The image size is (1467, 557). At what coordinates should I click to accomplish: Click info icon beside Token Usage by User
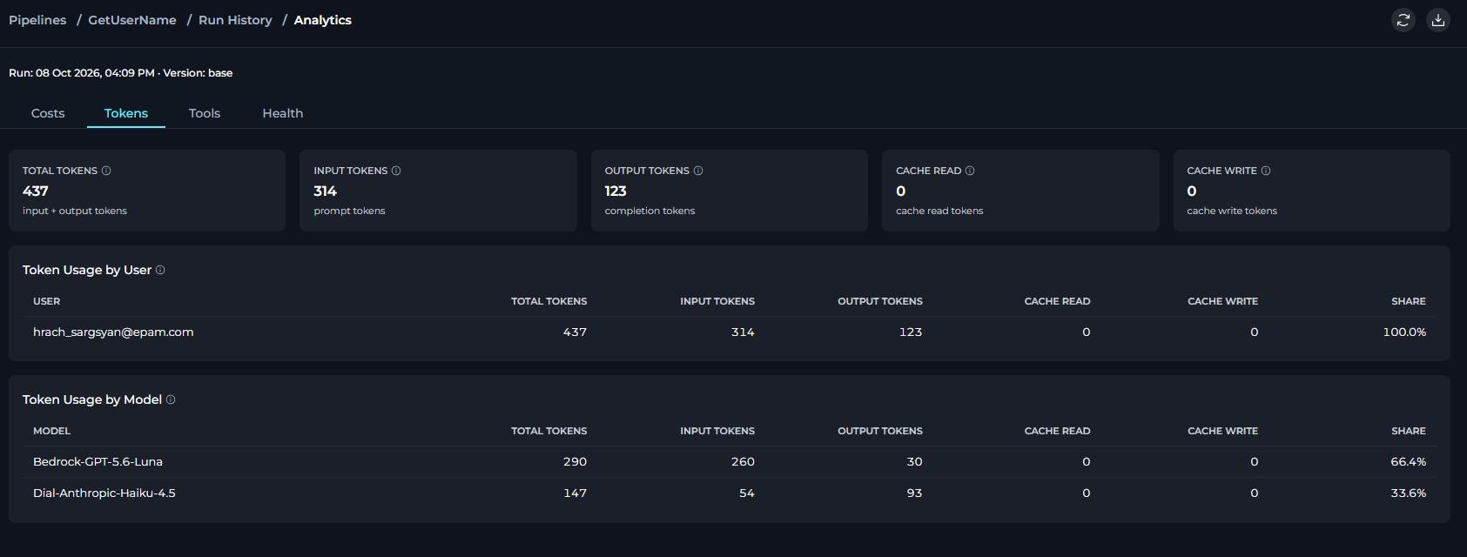(160, 270)
